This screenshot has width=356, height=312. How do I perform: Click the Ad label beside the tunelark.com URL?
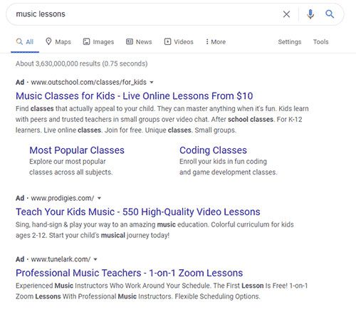point(20,259)
